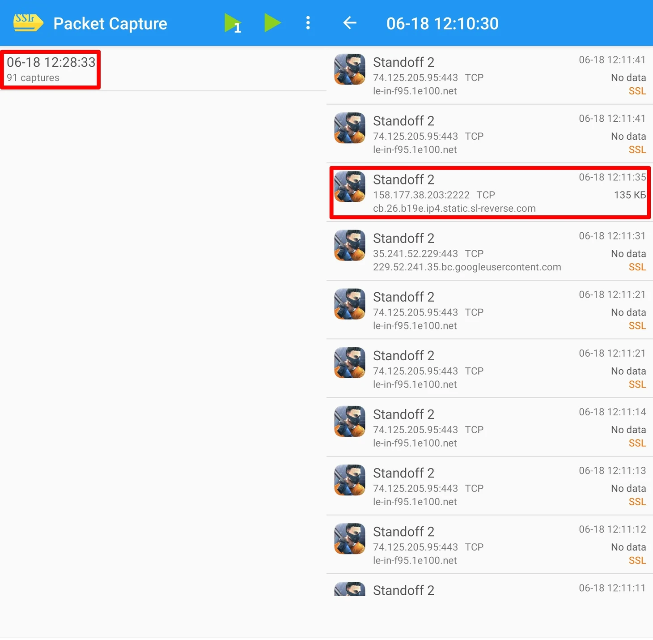This screenshot has height=640, width=653.
Task: Open the three-dot overflow menu
Action: coord(308,23)
